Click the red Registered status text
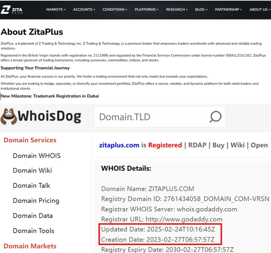Screen dimensions: 271x253 pyautogui.click(x=165, y=145)
